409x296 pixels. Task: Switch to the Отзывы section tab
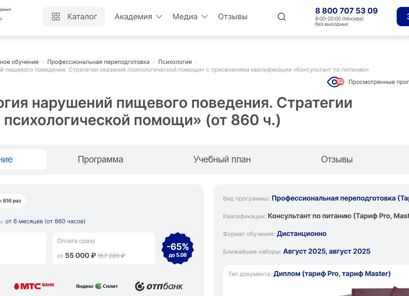[x=337, y=159]
